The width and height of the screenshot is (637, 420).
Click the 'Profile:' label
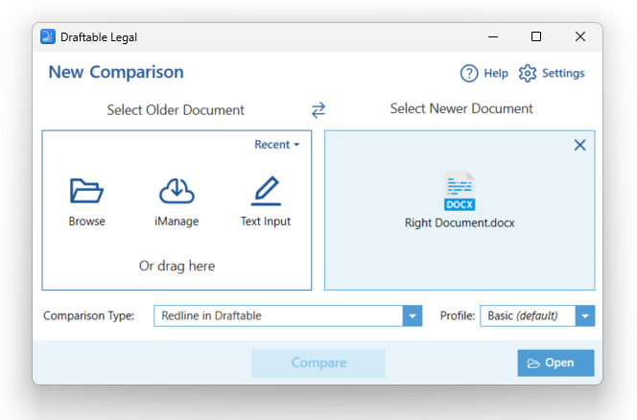point(458,316)
